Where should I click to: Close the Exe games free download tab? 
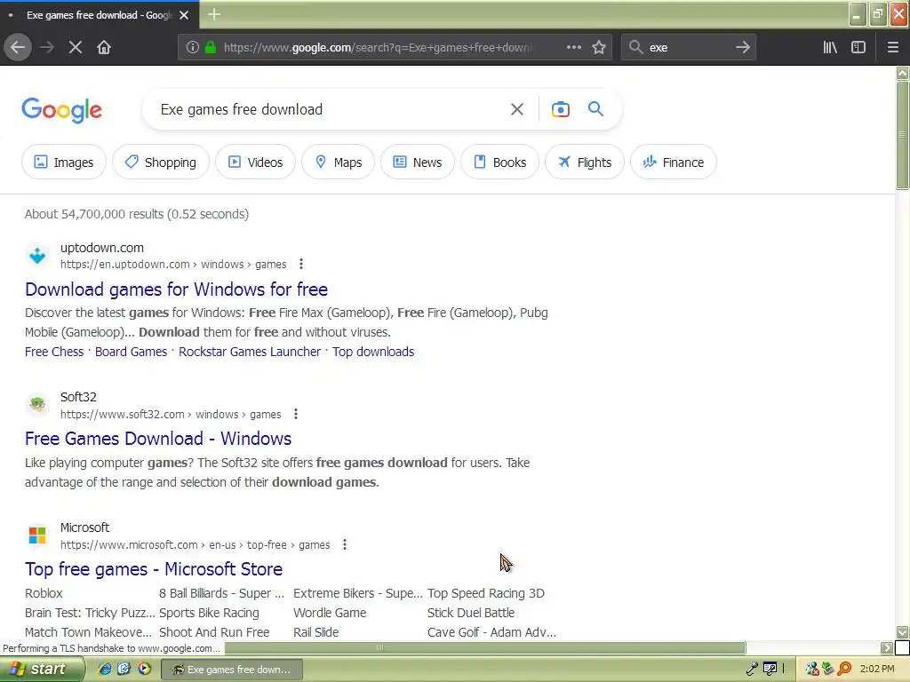[x=184, y=15]
